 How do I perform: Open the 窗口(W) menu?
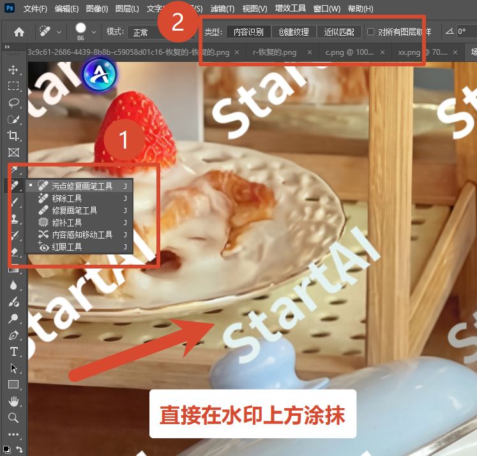[x=327, y=9]
